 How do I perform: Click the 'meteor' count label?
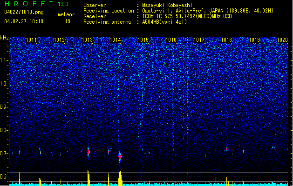66,14
